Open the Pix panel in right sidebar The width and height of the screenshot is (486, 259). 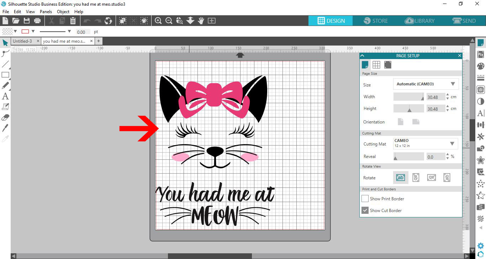[x=481, y=54]
